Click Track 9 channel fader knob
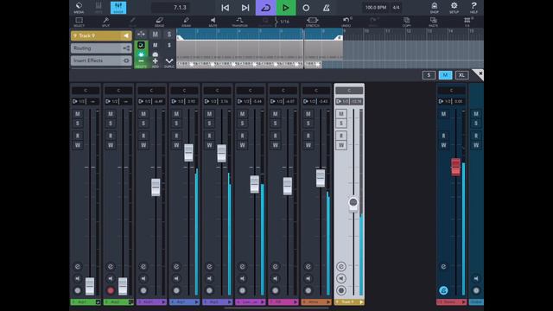 [353, 203]
